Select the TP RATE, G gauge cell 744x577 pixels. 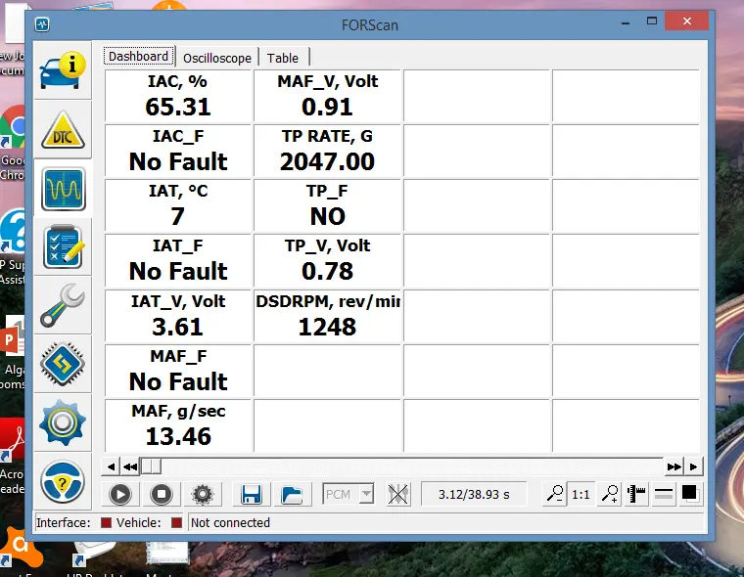click(x=327, y=152)
